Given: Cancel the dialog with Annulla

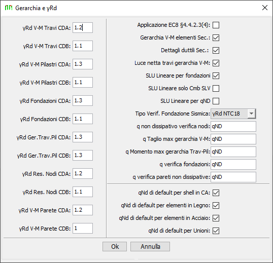Looking at the screenshot, I should (150, 246).
